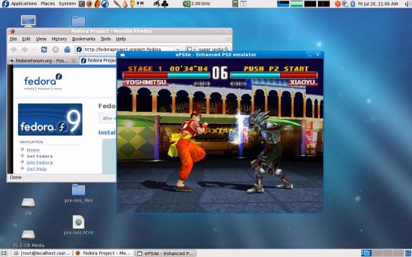Open Firefox Tools menu
Viewport: 412px width, 257px height.
click(x=106, y=39)
